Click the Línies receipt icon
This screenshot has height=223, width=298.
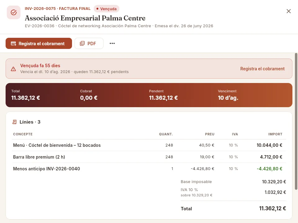tap(15, 122)
